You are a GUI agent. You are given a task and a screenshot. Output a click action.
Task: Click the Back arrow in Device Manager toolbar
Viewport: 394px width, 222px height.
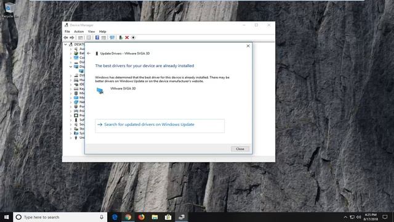point(66,38)
